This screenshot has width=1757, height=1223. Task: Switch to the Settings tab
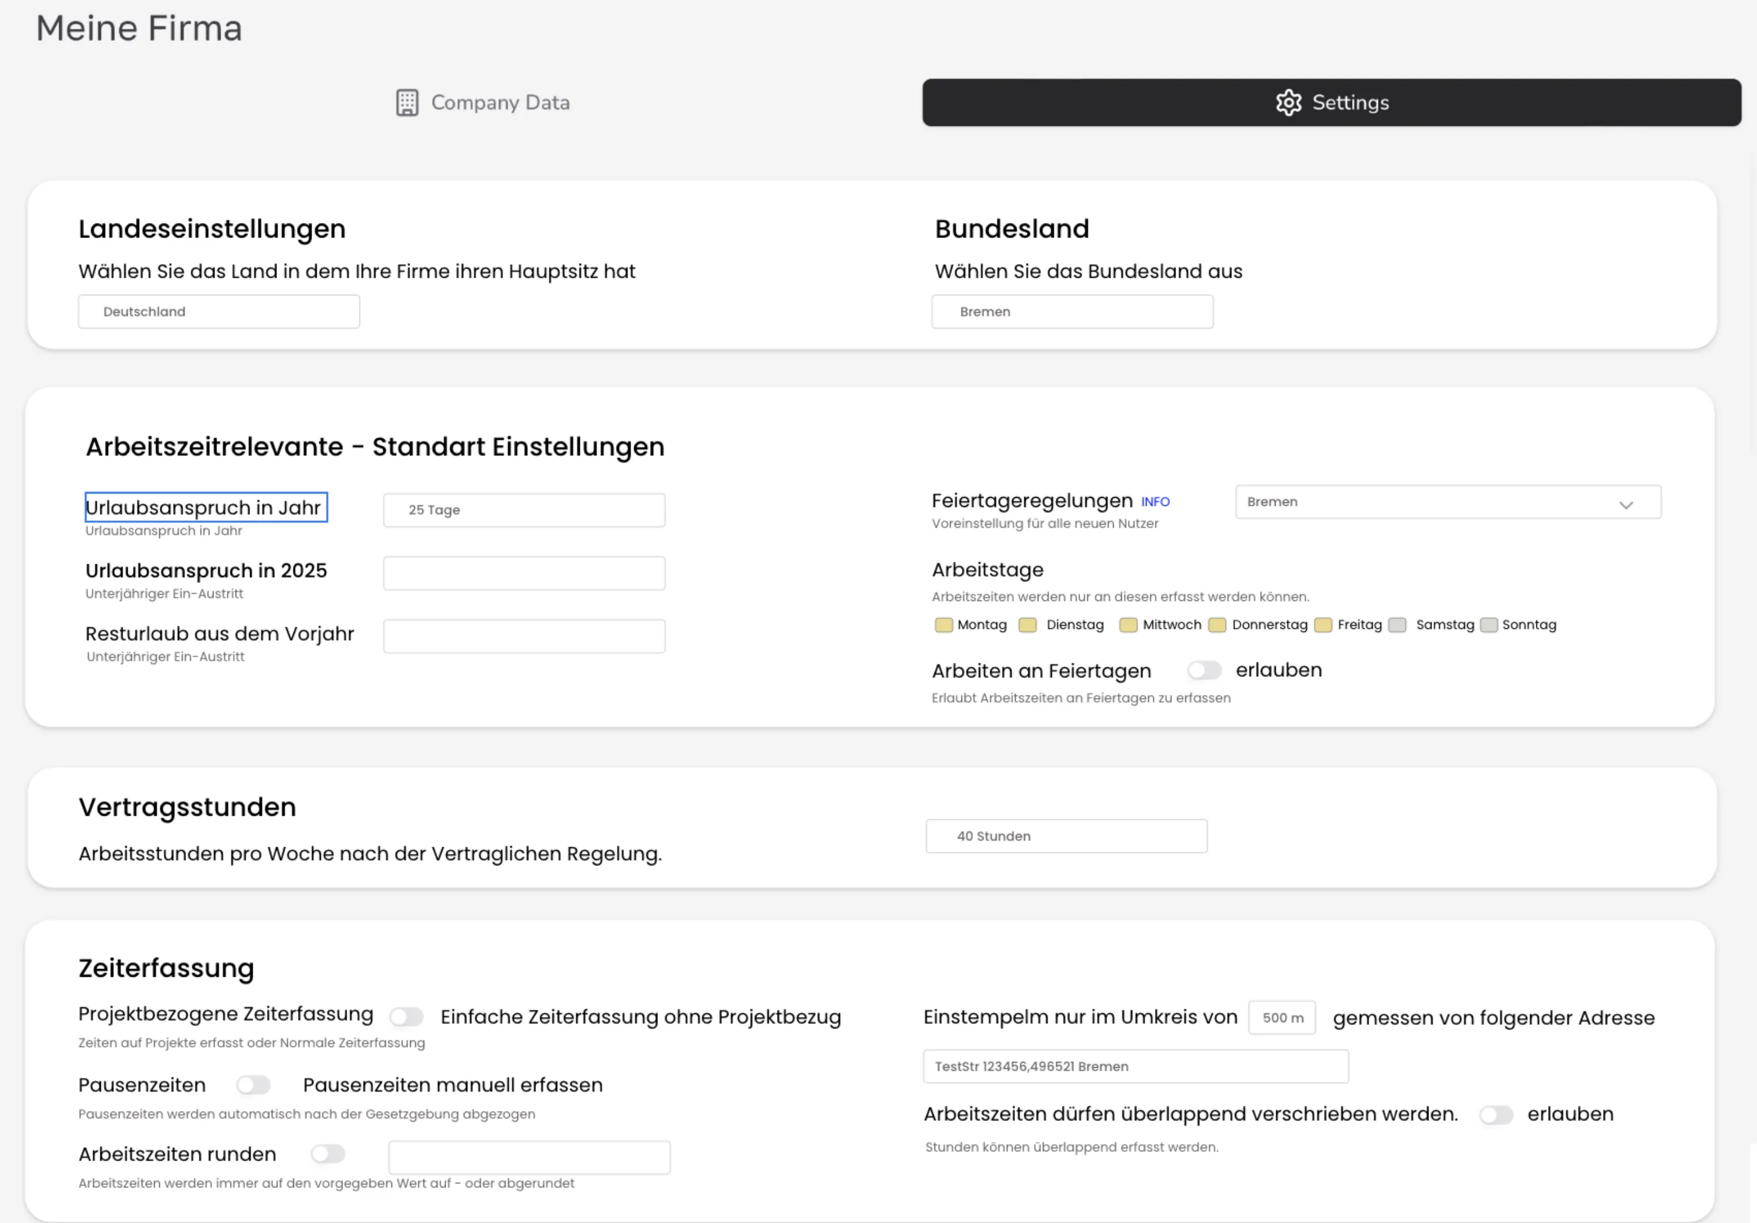(x=1332, y=103)
